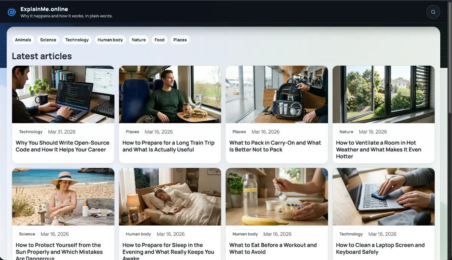Open the Places category chip at the top

point(180,40)
